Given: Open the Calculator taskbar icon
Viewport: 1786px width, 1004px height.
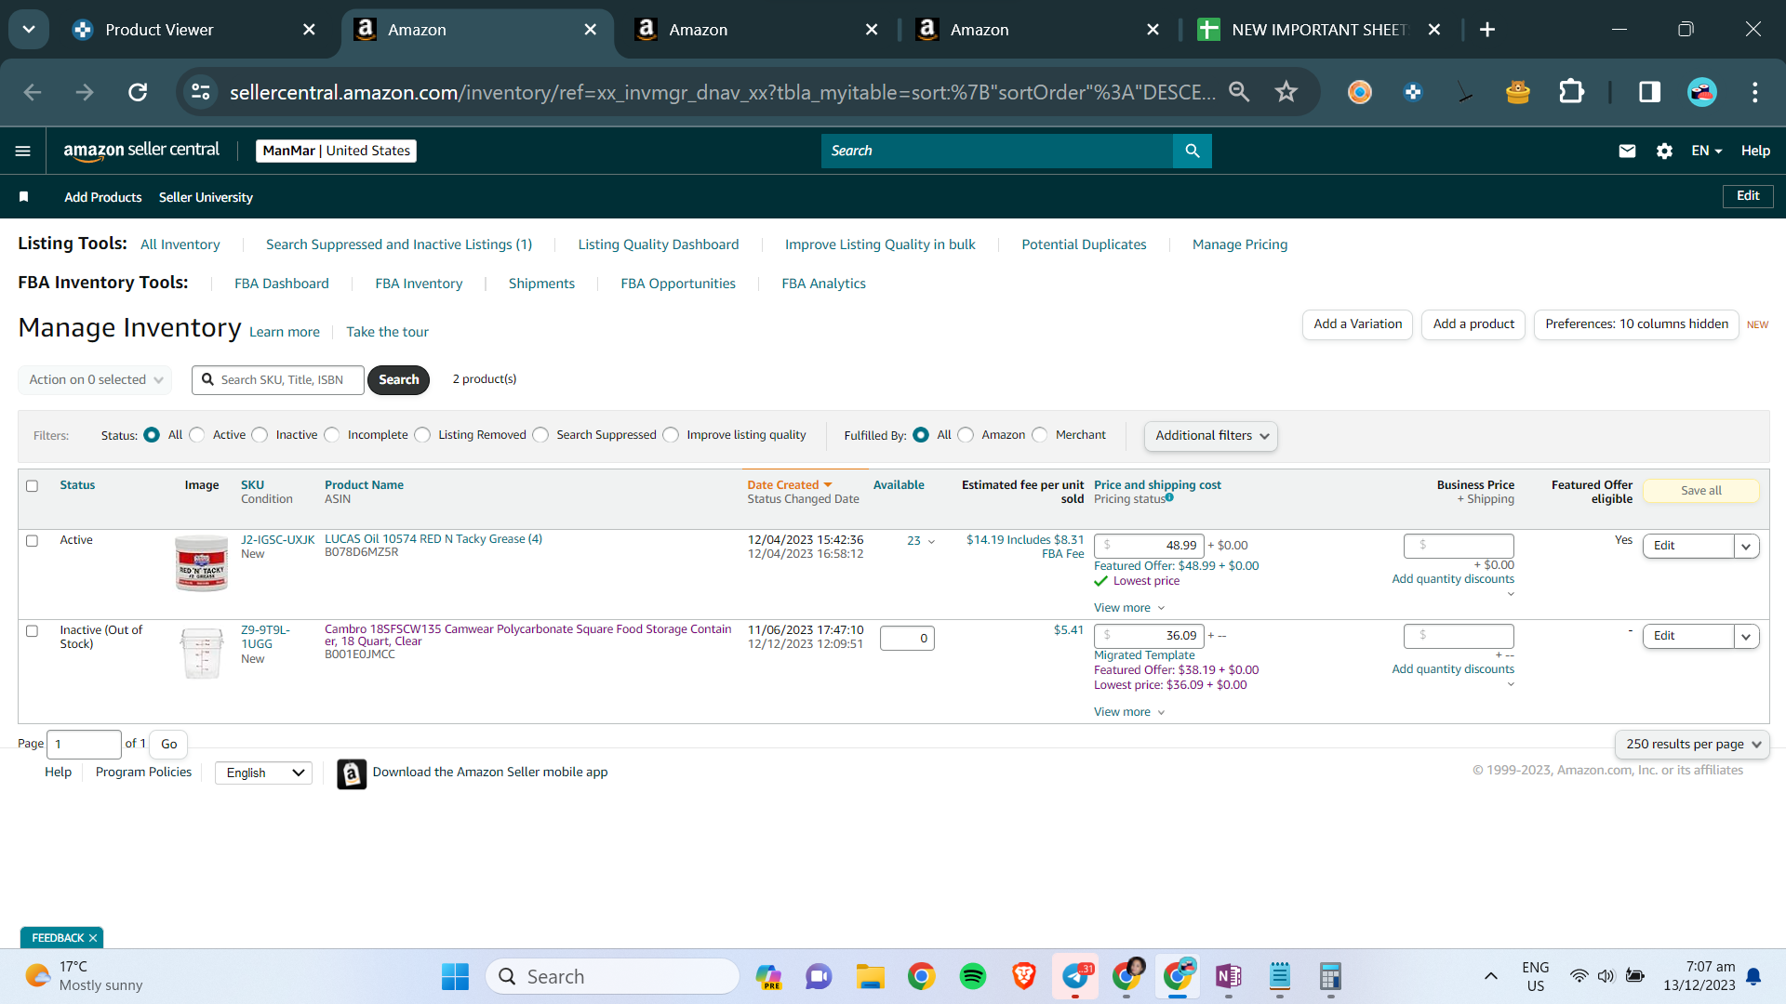Looking at the screenshot, I should coord(1330,976).
